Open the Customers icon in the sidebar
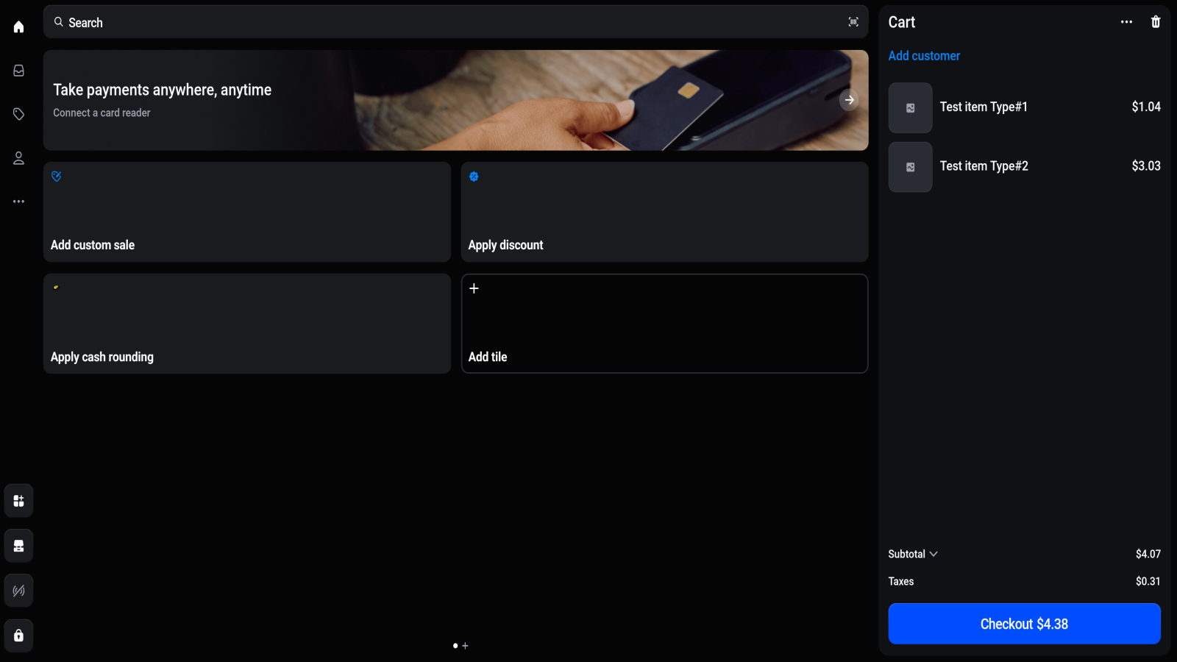The image size is (1177, 662). 18,157
